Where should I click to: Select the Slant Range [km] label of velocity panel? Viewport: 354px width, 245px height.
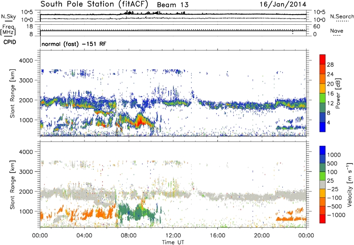pos(12,185)
